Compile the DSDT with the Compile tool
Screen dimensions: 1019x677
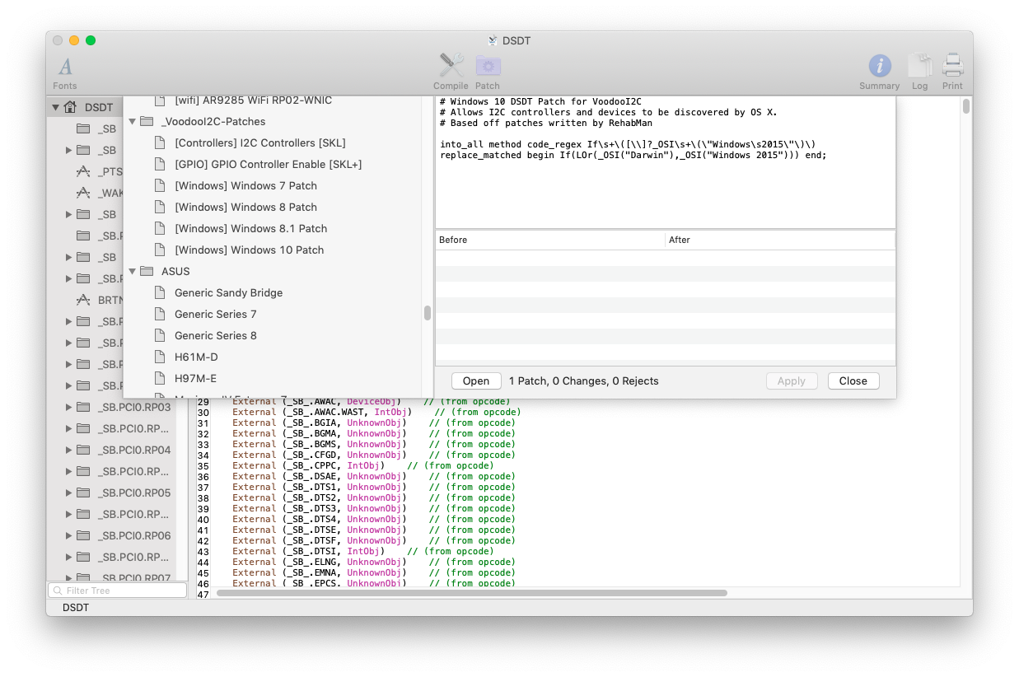[451, 72]
